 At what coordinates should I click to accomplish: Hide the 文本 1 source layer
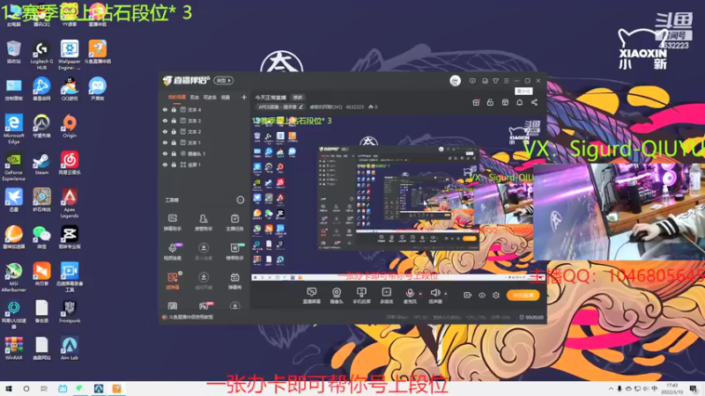[165, 143]
